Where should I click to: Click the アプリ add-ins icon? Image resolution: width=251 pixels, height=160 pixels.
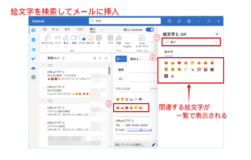[x=110, y=38]
